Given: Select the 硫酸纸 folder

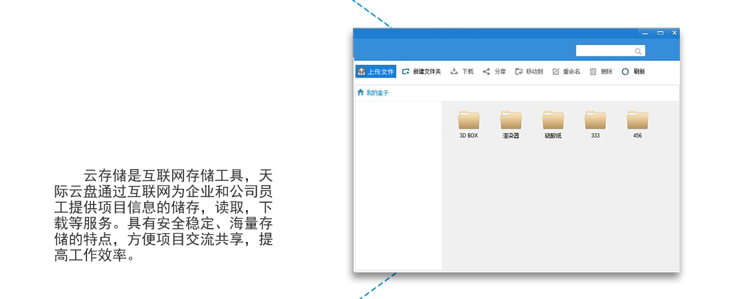Looking at the screenshot, I should 554,125.
